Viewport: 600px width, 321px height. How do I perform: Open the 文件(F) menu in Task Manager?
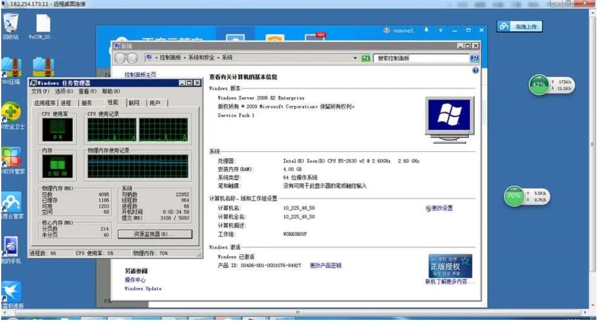click(40, 91)
